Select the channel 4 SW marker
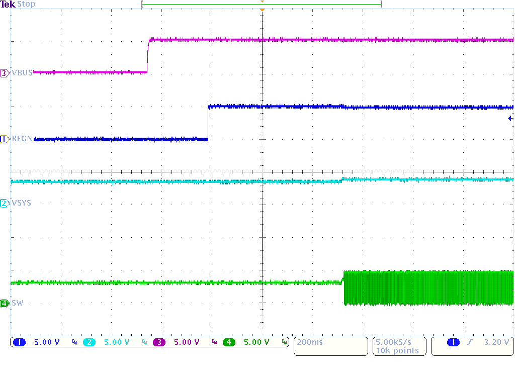 4,303
